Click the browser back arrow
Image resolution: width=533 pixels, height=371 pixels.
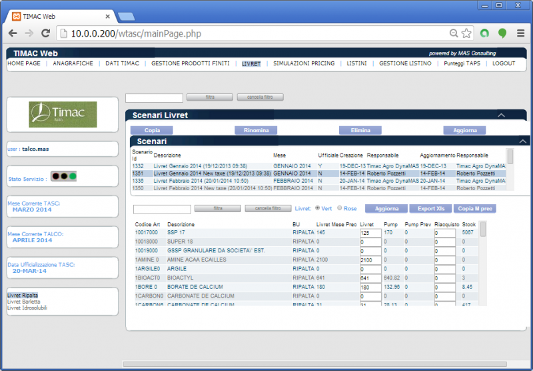click(13, 33)
